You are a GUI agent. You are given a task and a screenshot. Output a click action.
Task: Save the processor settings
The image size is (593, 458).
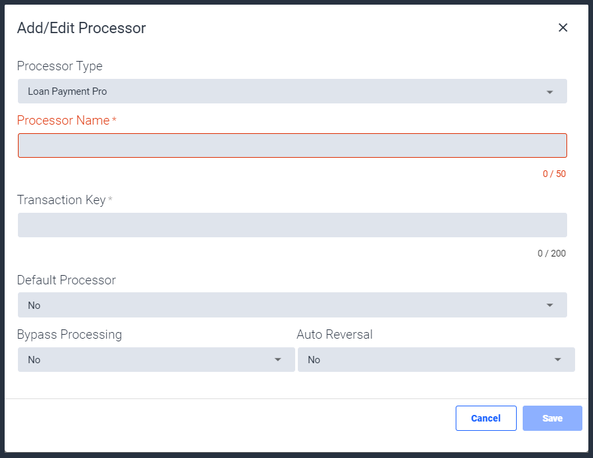pos(552,418)
